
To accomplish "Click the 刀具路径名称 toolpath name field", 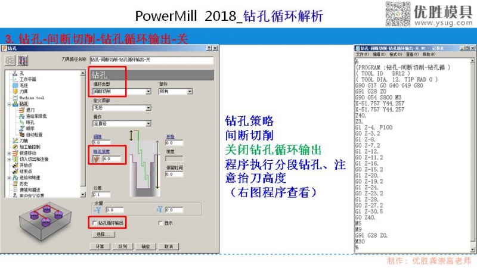I will pos(151,60).
